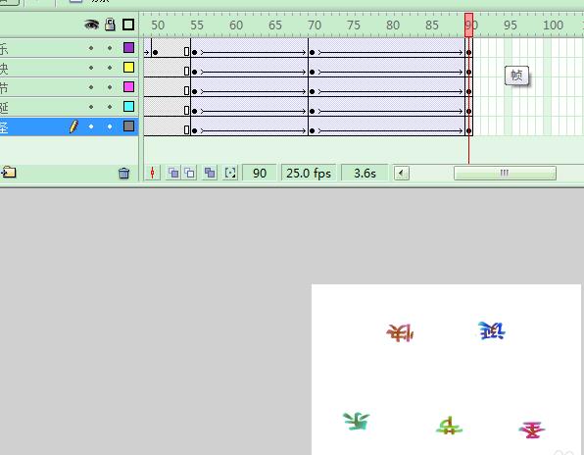Select the blue 诞 character on stage

(x=492, y=330)
